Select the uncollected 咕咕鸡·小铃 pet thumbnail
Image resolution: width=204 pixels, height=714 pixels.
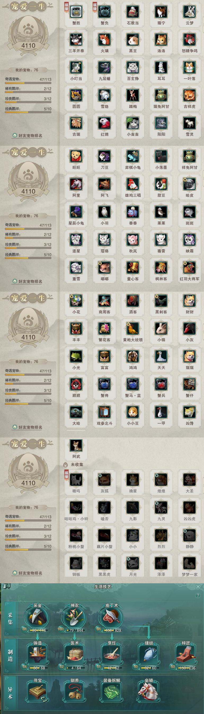coord(76,507)
